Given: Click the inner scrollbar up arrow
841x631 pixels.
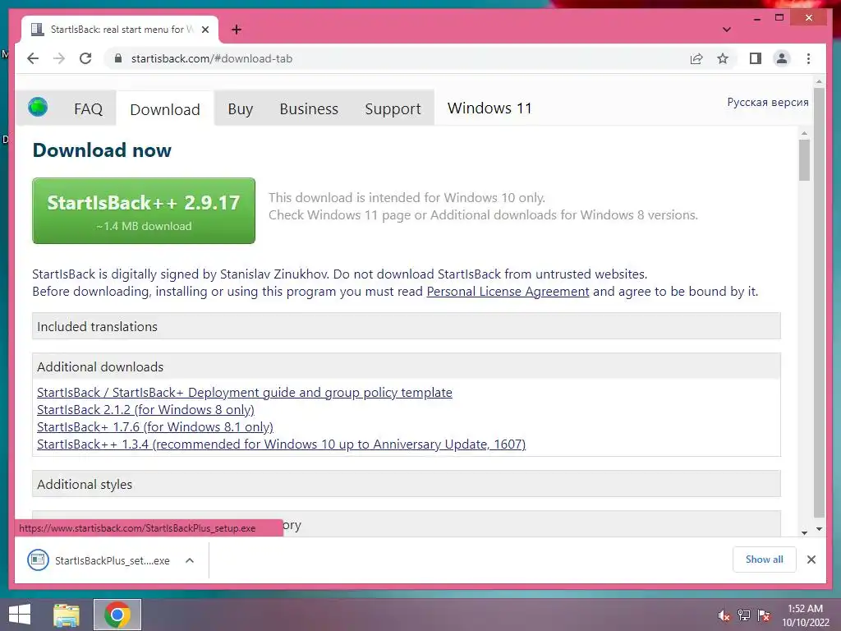Looking at the screenshot, I should coord(804,133).
